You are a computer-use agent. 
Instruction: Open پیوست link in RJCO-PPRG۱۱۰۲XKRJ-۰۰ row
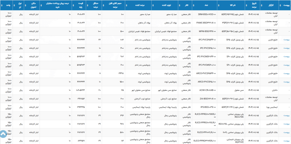[286, 116]
